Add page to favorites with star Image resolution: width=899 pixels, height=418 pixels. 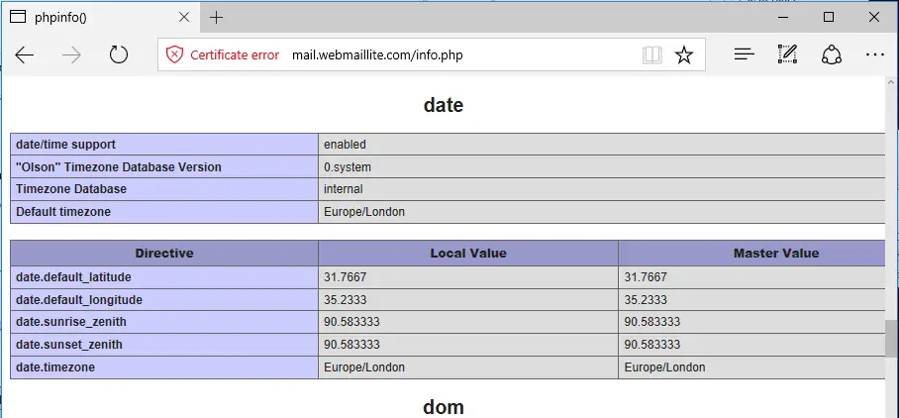(683, 55)
